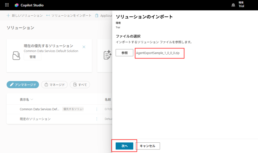Select the すべて filter
Image resolution: width=258 pixels, height=153 pixels.
click(x=80, y=85)
